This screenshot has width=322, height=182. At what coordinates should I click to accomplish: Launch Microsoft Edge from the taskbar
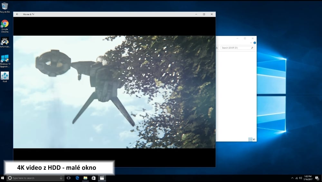(77, 178)
